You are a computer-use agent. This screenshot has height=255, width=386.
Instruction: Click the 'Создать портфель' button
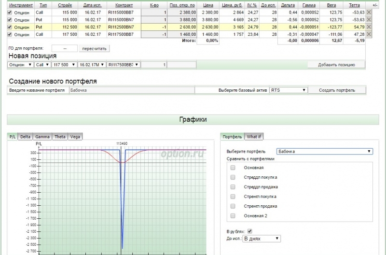tap(337, 90)
